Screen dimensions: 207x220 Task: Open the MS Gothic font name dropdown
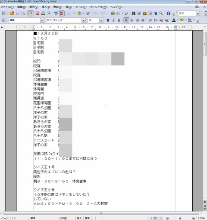84,20
